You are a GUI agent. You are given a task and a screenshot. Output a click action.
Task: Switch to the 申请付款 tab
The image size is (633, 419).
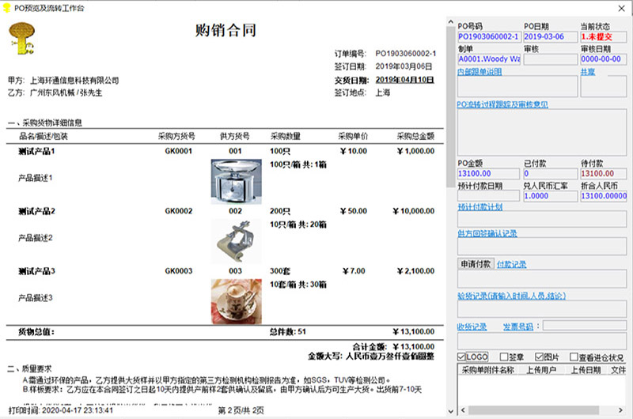tap(476, 263)
